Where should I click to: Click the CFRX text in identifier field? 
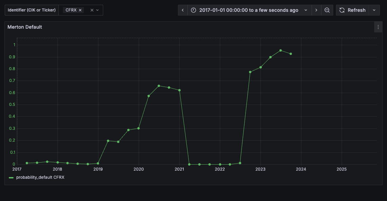(x=71, y=10)
